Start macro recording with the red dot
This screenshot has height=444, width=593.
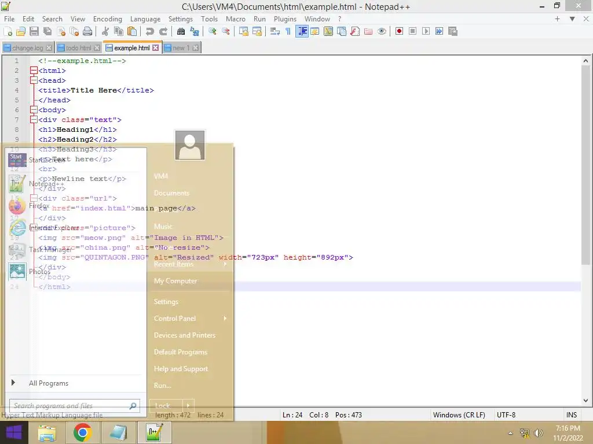[399, 31]
